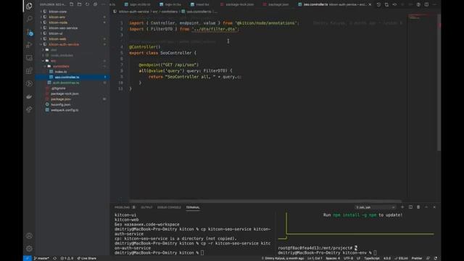Open Accounts icon at activity bar bottom
Viewport: 464px width, 261px height.
[29, 236]
